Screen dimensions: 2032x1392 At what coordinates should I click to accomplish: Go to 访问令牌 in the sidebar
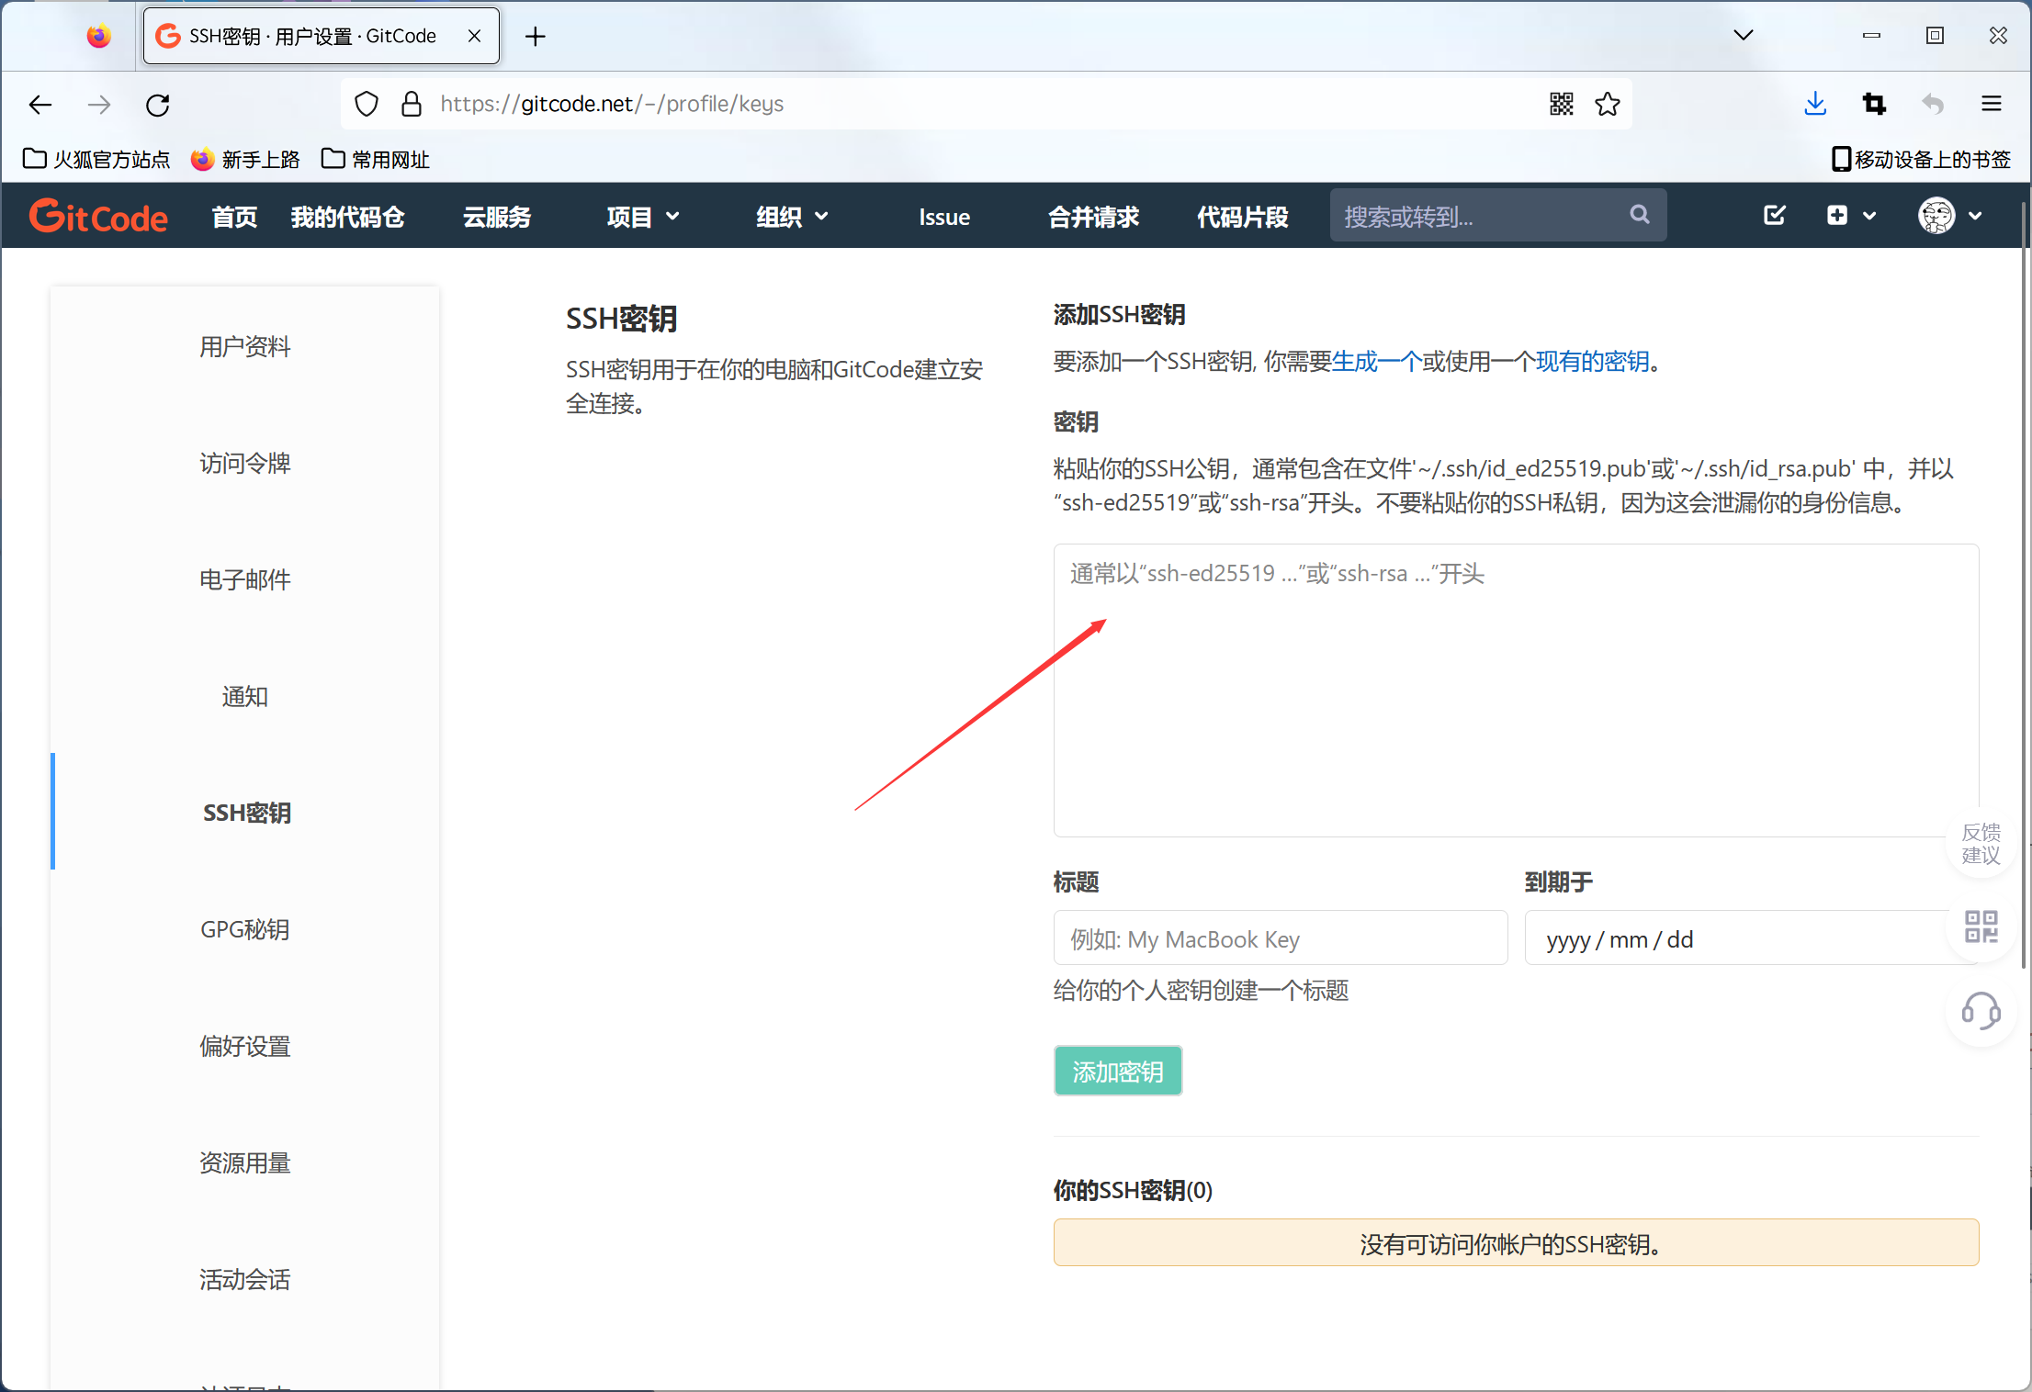(x=244, y=463)
